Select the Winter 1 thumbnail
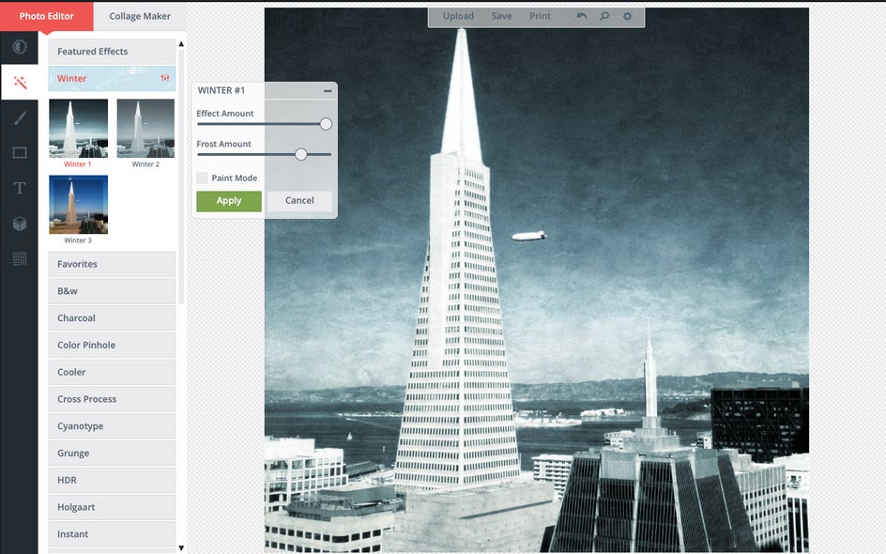 79,129
